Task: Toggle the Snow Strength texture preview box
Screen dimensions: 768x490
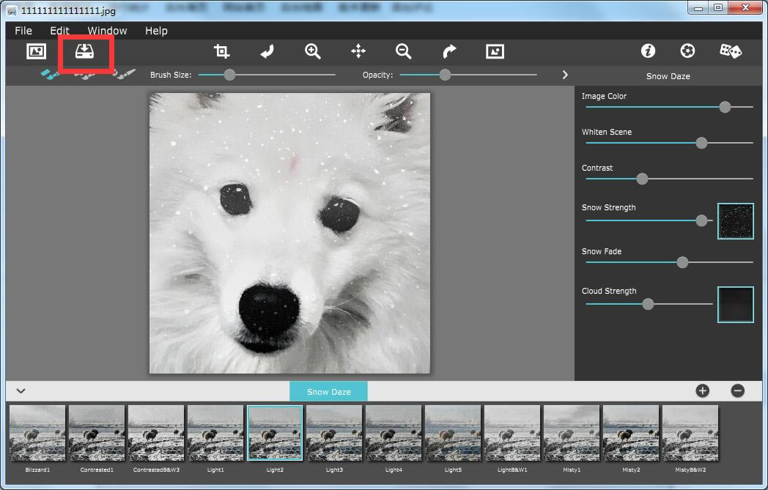Action: click(735, 221)
